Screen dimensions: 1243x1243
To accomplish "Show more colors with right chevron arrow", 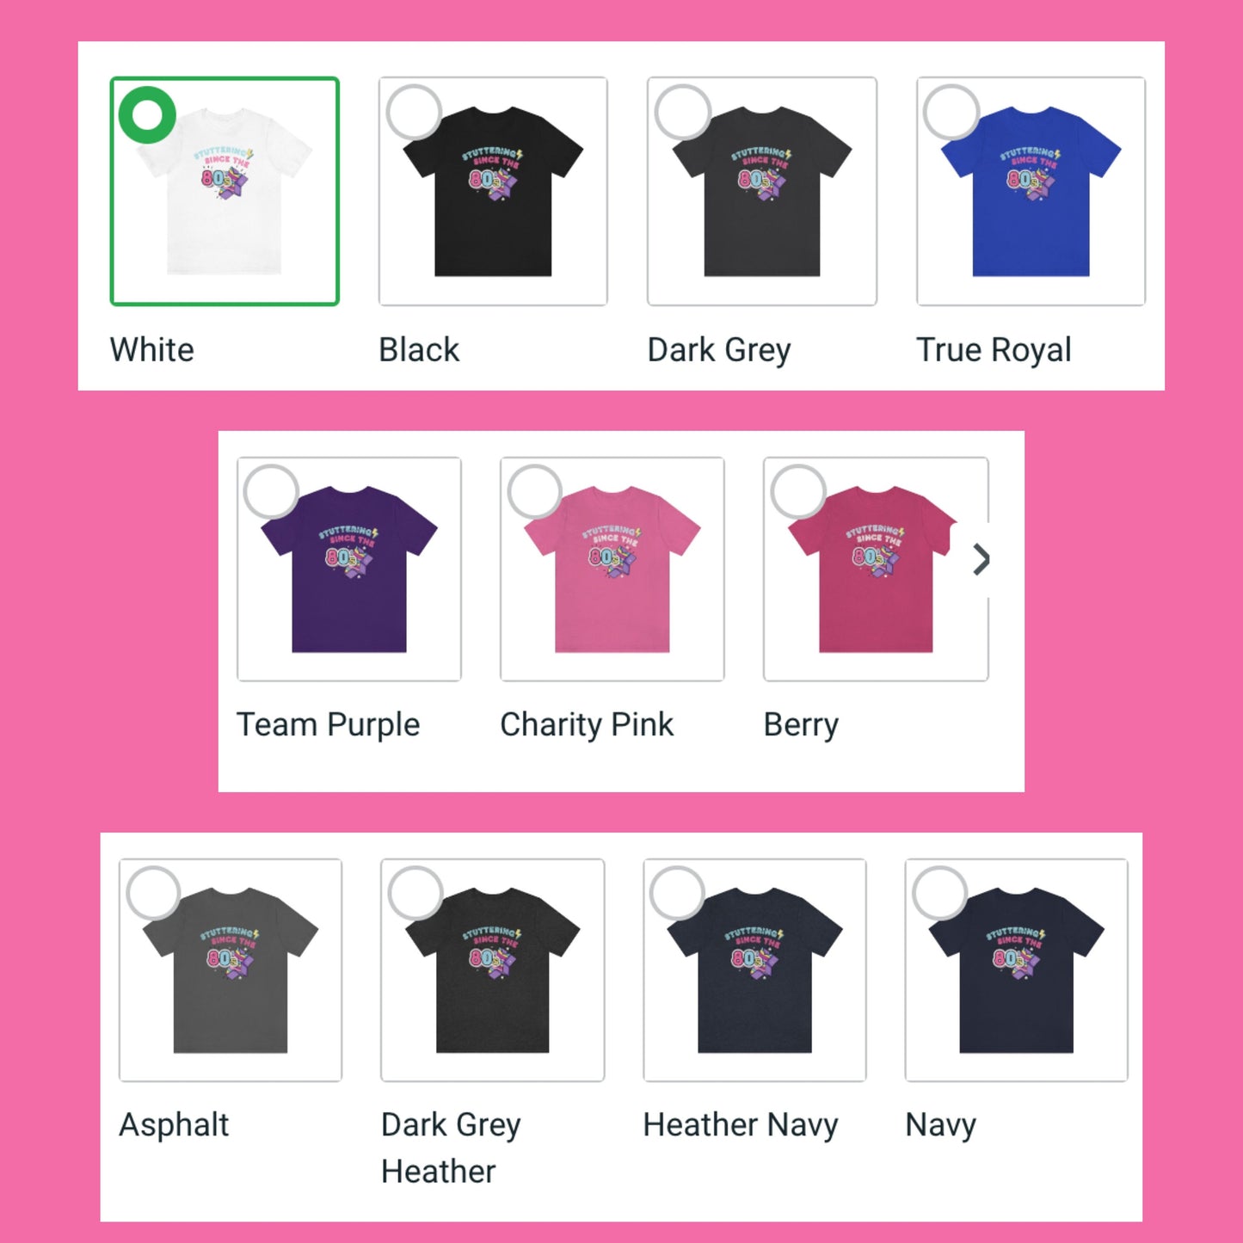I will tap(981, 560).
